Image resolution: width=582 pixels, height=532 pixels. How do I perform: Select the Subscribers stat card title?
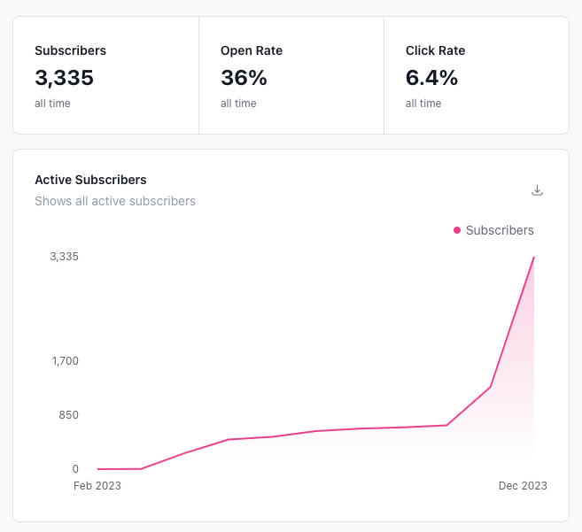(70, 50)
